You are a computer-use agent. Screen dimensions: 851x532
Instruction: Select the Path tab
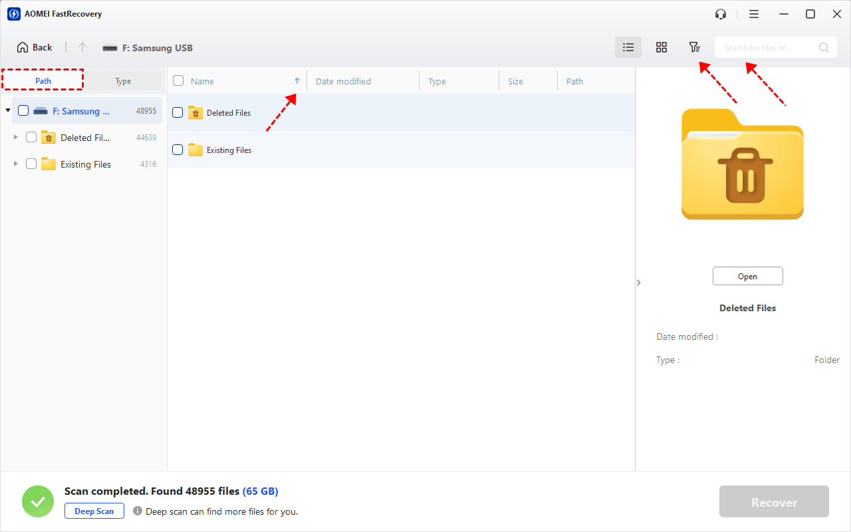click(x=43, y=80)
